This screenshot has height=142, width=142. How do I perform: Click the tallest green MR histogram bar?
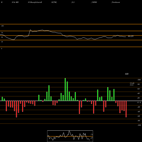point(65,89)
